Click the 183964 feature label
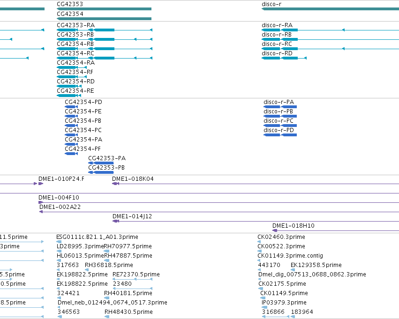Screen dimensions: 399x319 click(302, 312)
